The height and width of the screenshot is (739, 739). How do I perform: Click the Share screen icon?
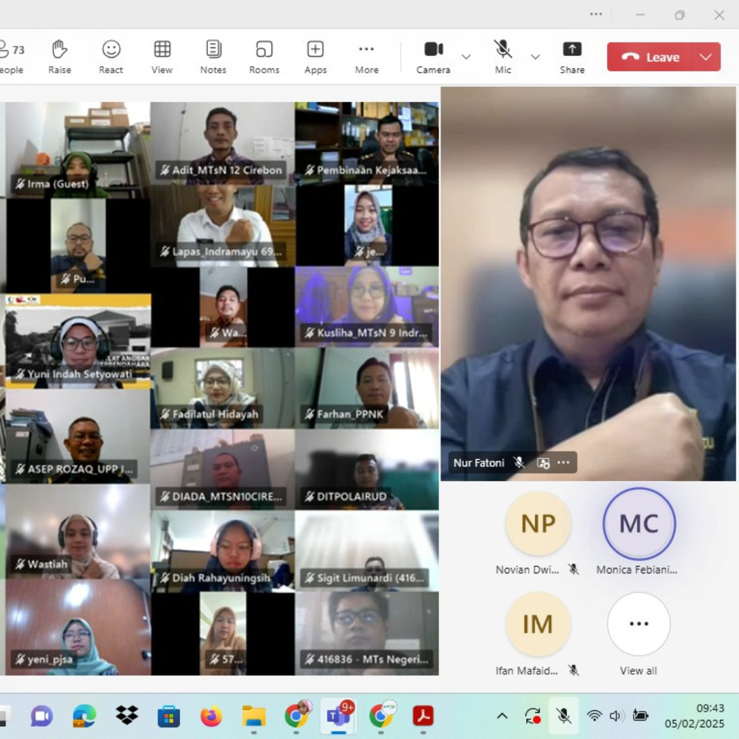572,57
